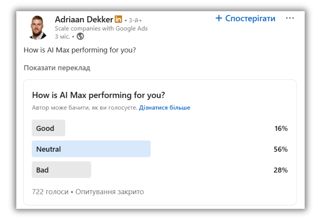Screen dimensions: 321x220
Task: Click the 3 міс. post timestamp
Action: [x=62, y=37]
